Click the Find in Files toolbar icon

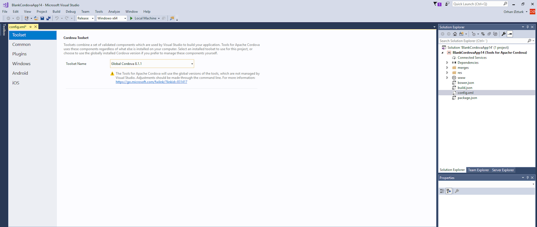172,18
